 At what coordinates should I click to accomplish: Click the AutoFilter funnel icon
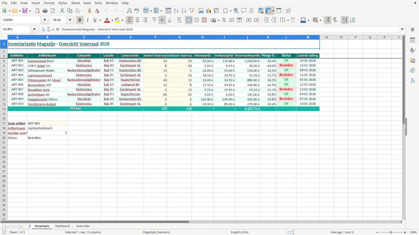coord(191,11)
